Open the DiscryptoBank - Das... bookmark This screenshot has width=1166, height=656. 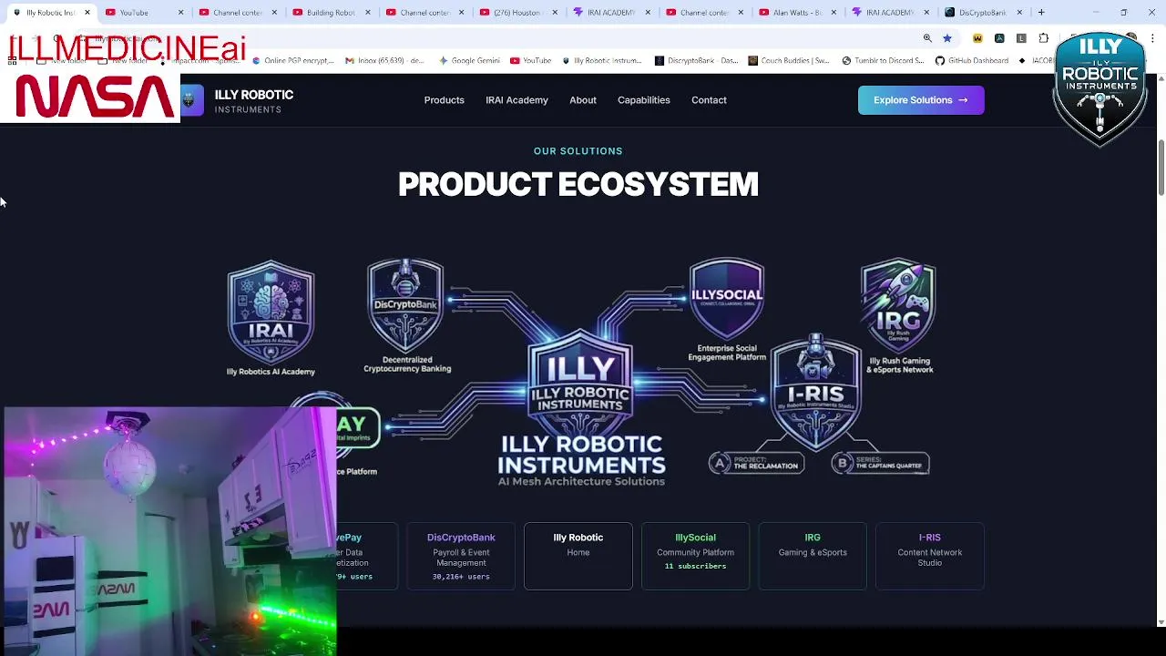pos(696,60)
